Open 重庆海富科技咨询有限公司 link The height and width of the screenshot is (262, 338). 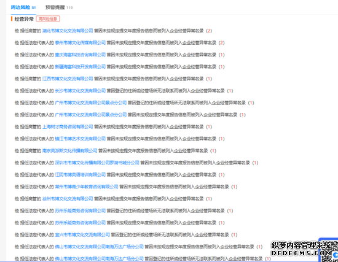point(80,55)
